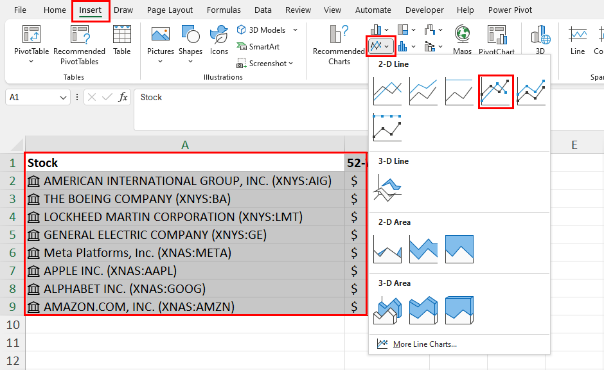The width and height of the screenshot is (604, 370).
Task: Switch to the Draw tab
Action: point(123,10)
